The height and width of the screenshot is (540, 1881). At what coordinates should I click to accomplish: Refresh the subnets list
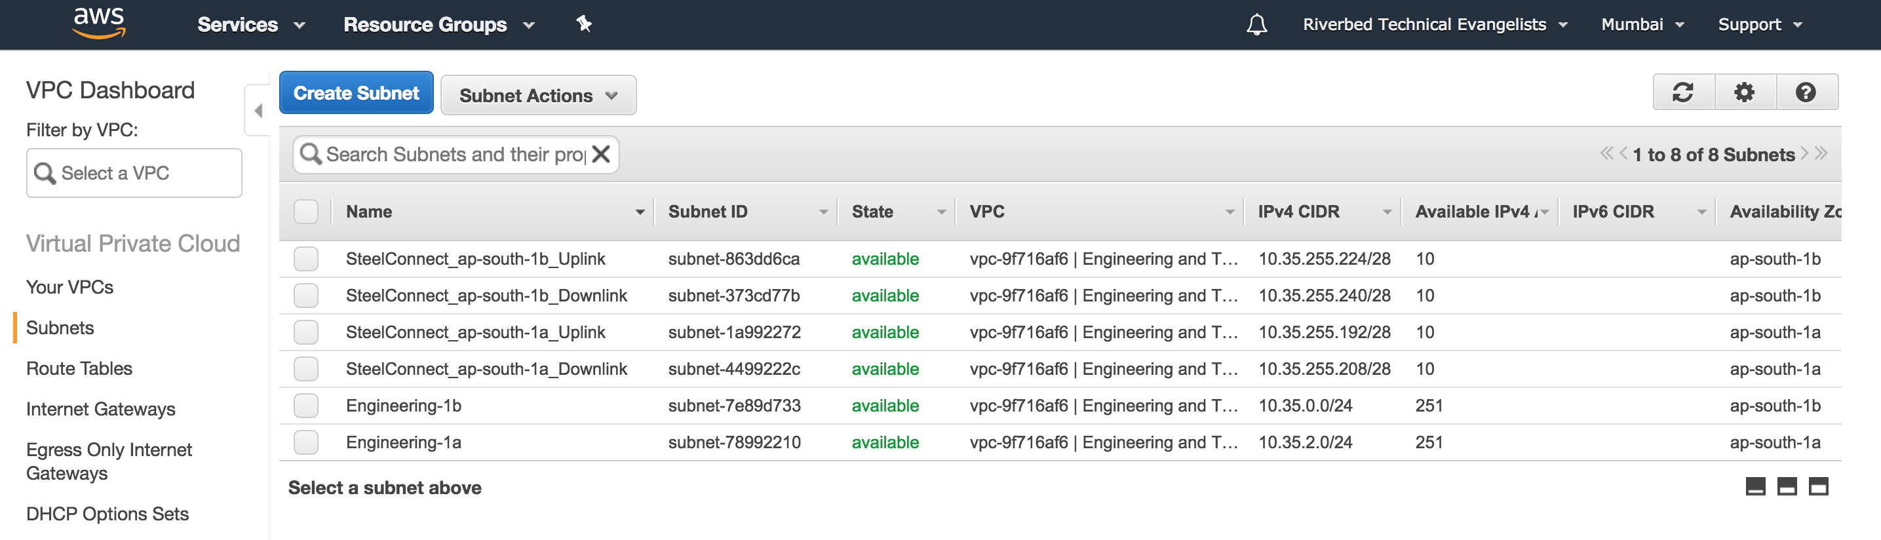click(x=1683, y=92)
